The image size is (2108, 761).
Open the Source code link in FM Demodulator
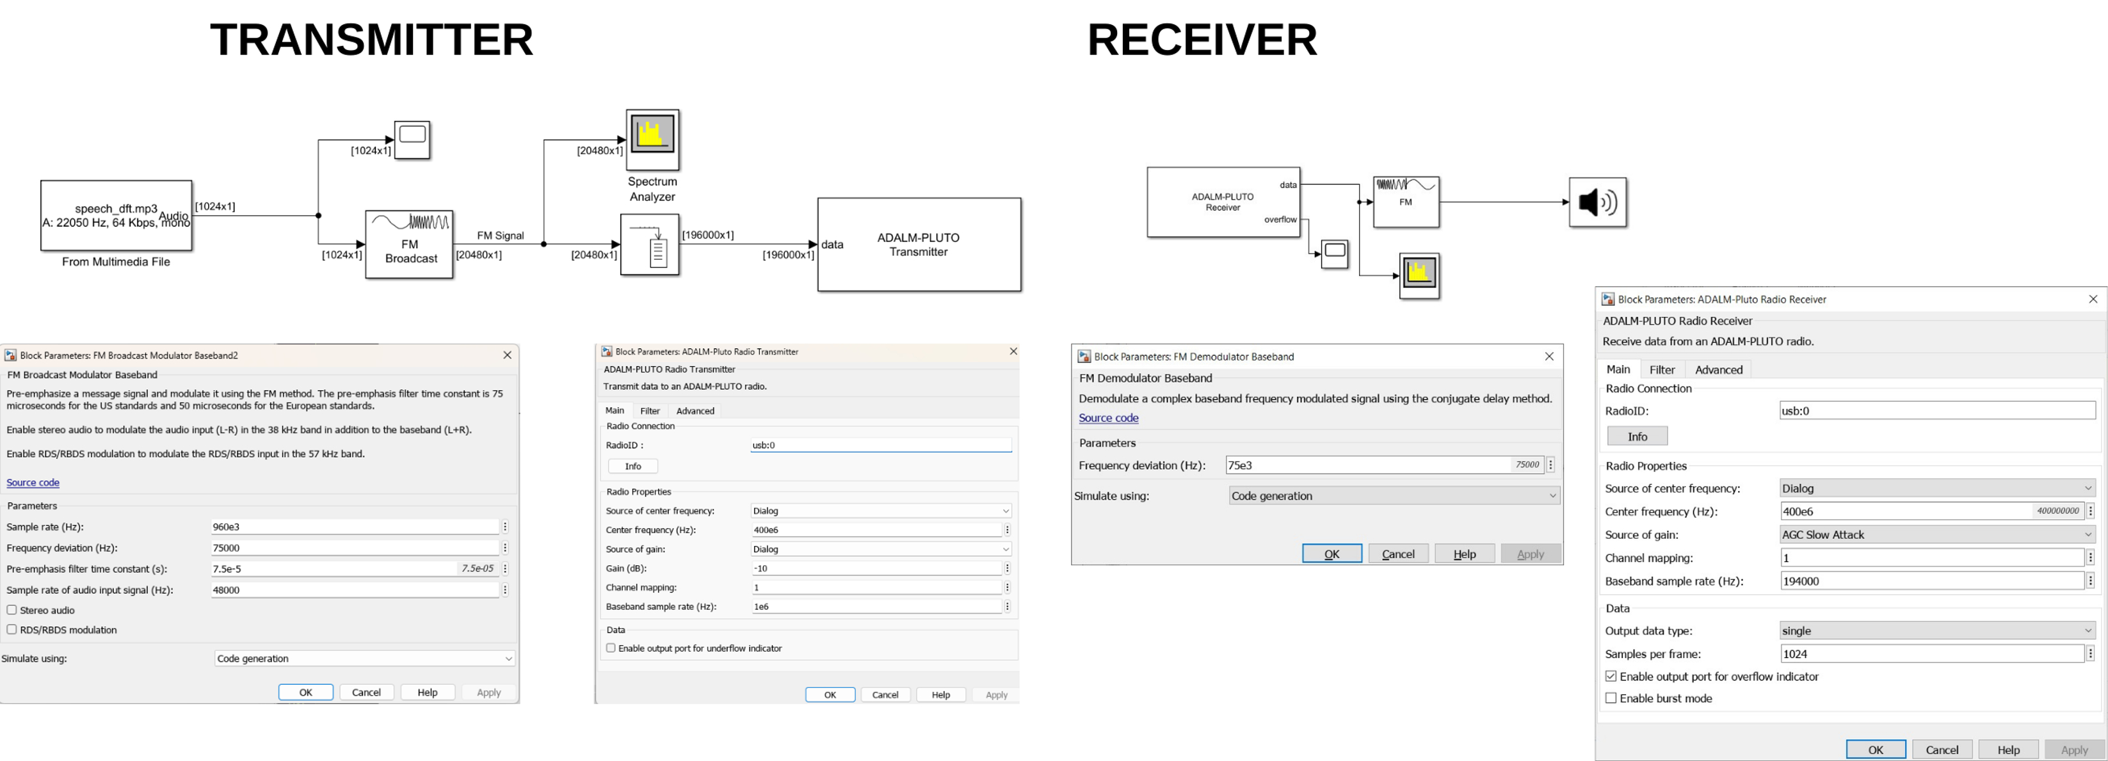1108,417
